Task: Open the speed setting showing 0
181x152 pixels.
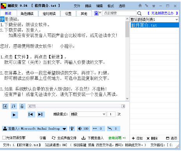Action: (x=98, y=128)
